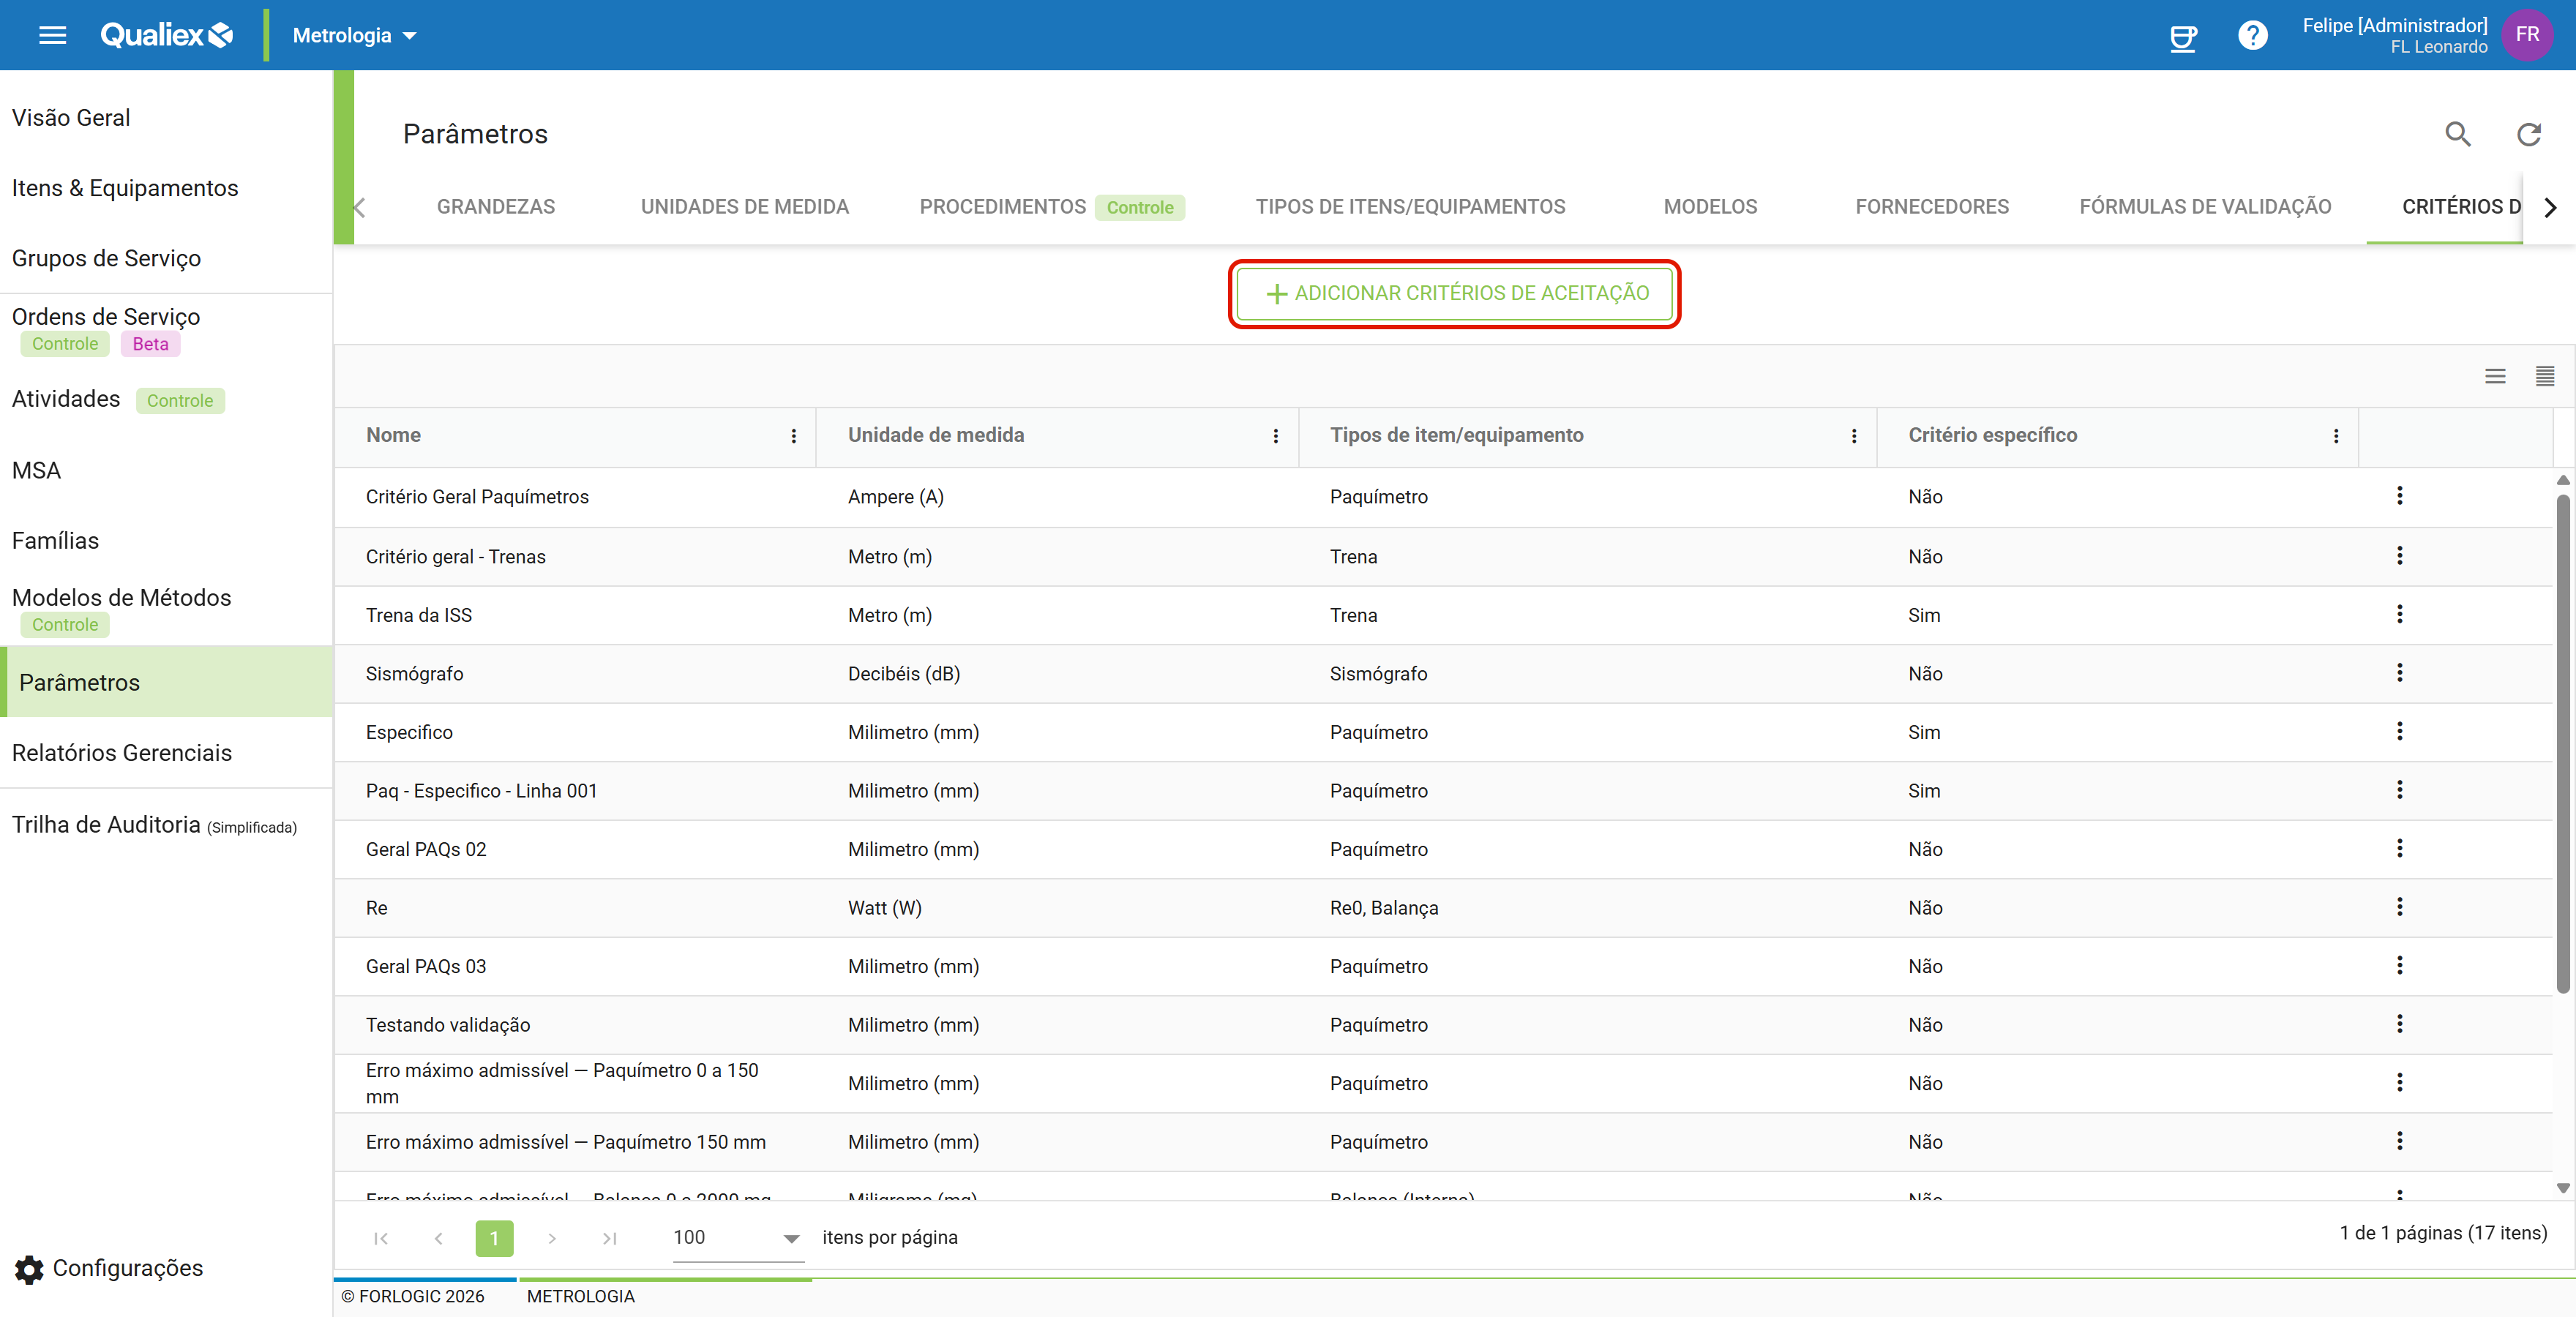
Task: Click FORLOGIC 2026 footer link
Action: pyautogui.click(x=412, y=1296)
